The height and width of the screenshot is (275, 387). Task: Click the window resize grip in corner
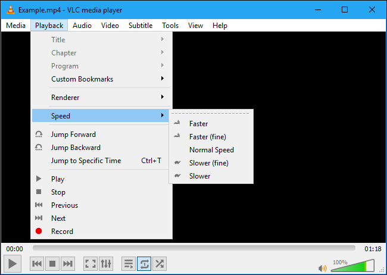(382, 270)
